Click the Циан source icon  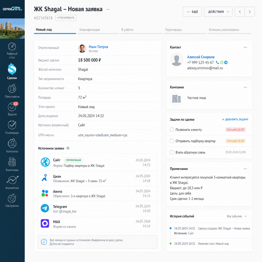click(x=45, y=178)
